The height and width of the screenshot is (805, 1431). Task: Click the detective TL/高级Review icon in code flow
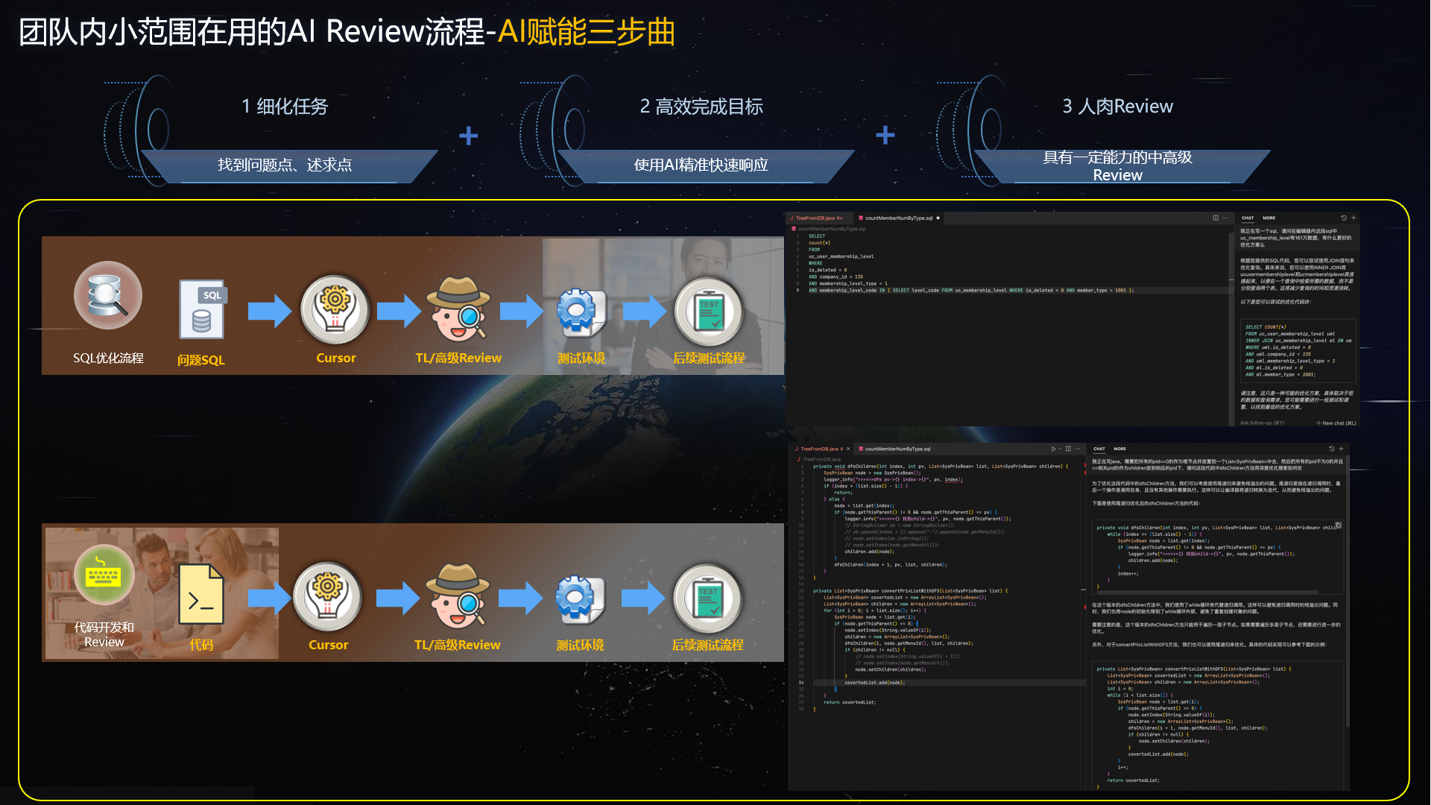pos(458,596)
